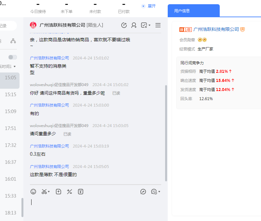The image size is (261, 221).
Task: Click the upload file icon
Action: click(59, 192)
